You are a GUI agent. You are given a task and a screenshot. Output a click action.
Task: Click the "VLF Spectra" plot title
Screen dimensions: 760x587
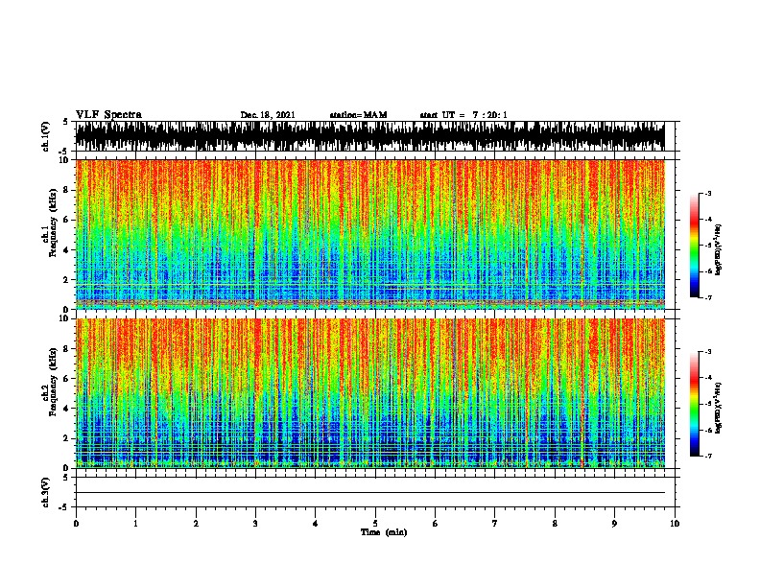pyautogui.click(x=108, y=115)
